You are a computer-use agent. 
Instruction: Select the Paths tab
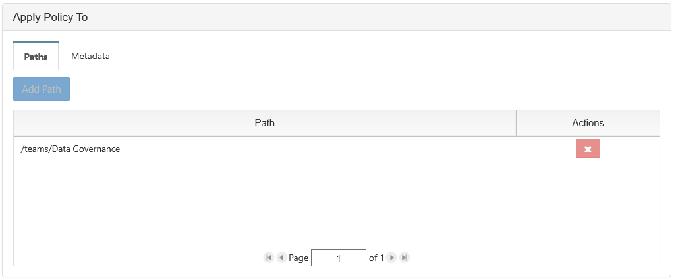click(36, 57)
